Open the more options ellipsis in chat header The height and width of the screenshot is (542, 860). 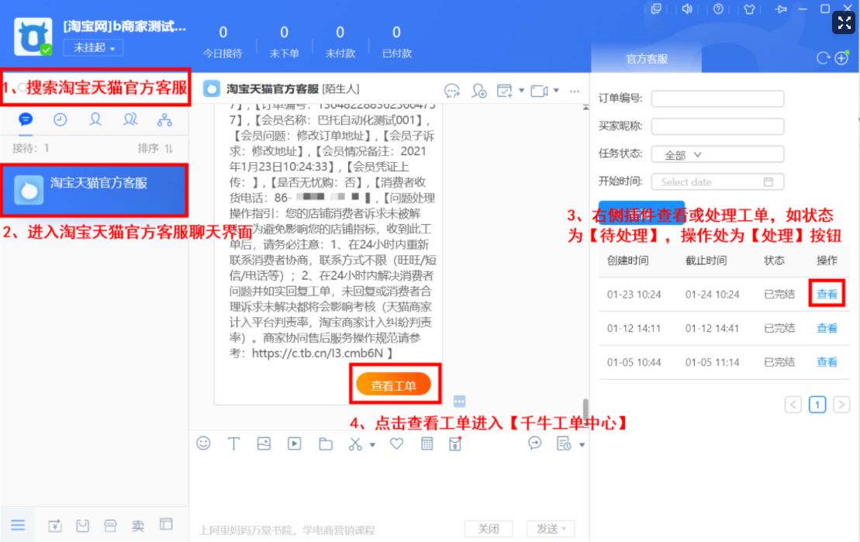(575, 91)
